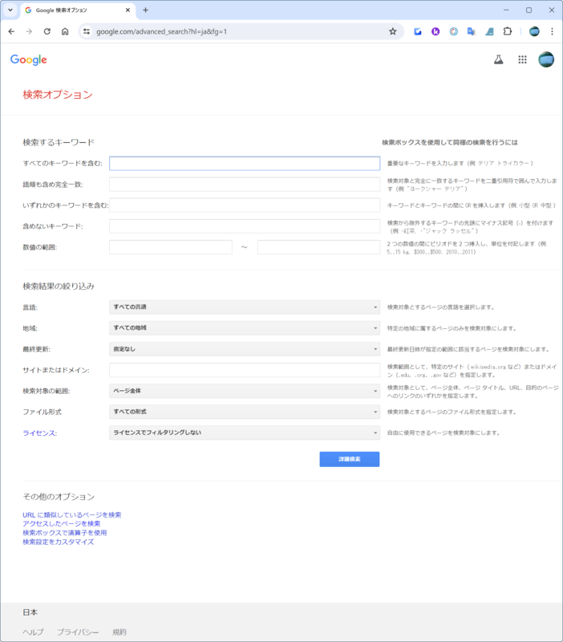
Task: Go back with the browser back arrow
Action: (x=11, y=31)
